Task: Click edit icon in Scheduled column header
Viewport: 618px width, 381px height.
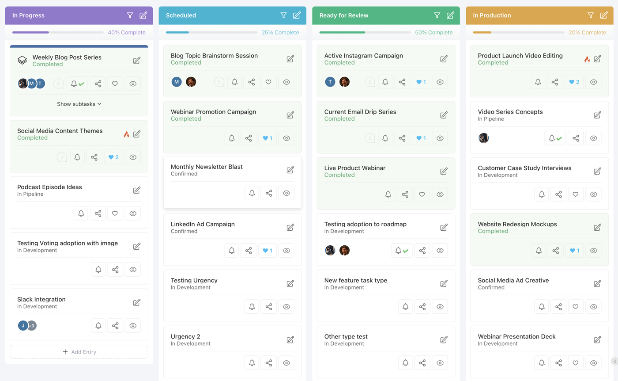Action: [x=297, y=15]
